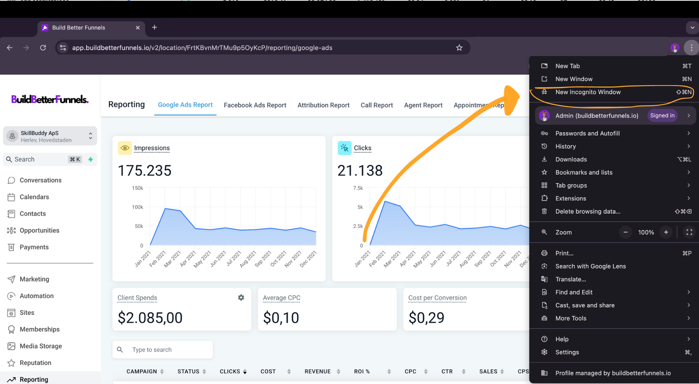Select New Incognito Window from the menu
Image resolution: width=699 pixels, height=384 pixels.
[x=588, y=92]
